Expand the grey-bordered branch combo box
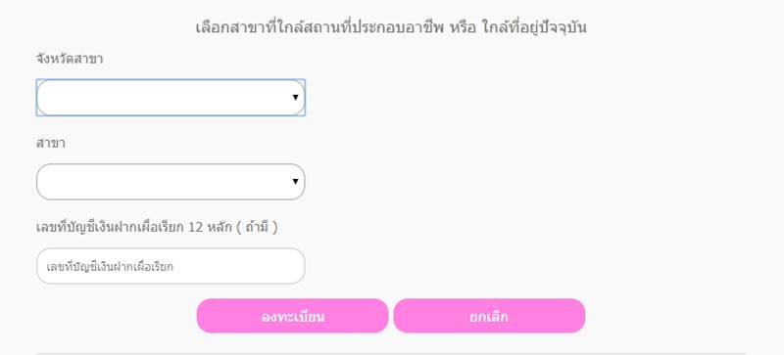 pyautogui.click(x=171, y=182)
